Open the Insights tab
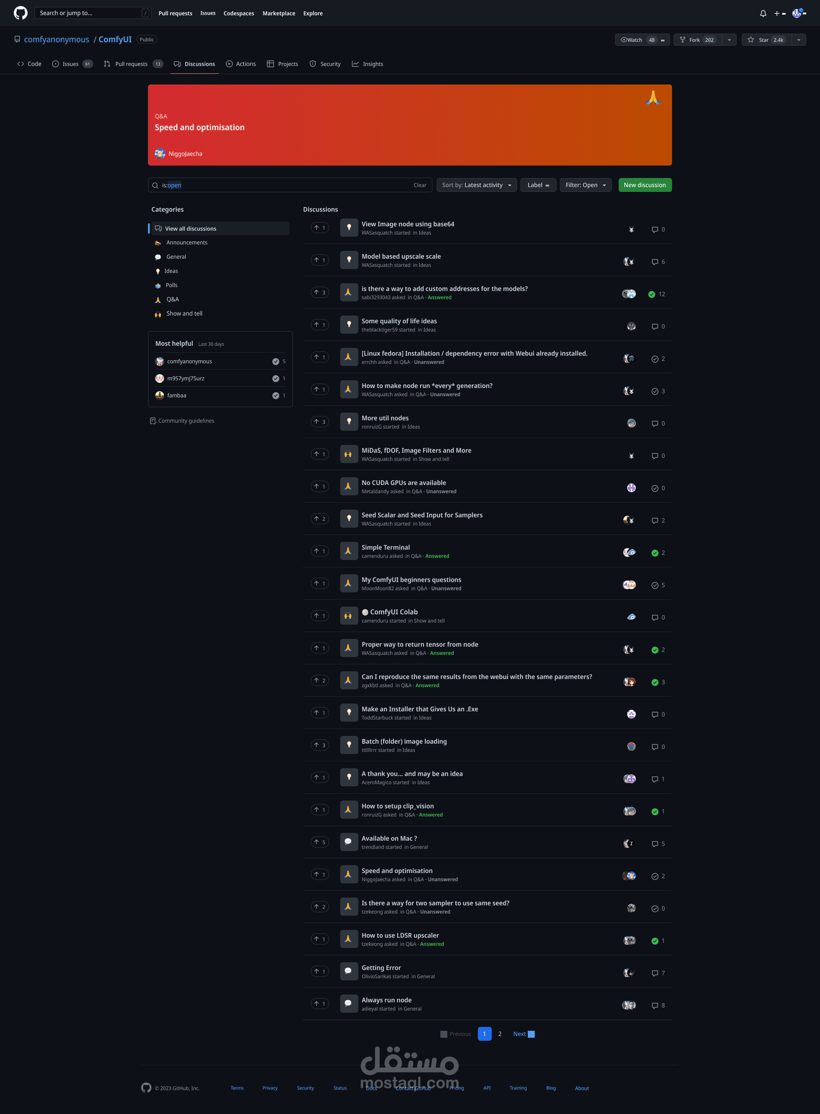This screenshot has height=1114, width=820. 367,64
